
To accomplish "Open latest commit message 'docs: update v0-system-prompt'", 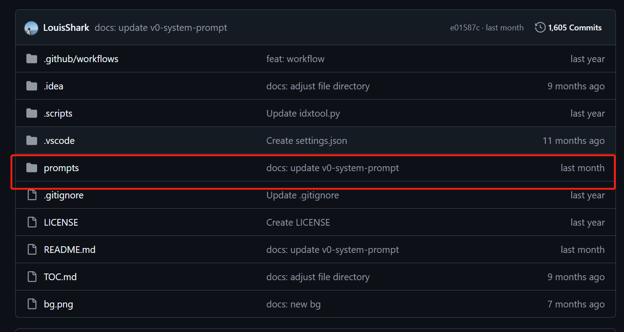I will [x=161, y=28].
